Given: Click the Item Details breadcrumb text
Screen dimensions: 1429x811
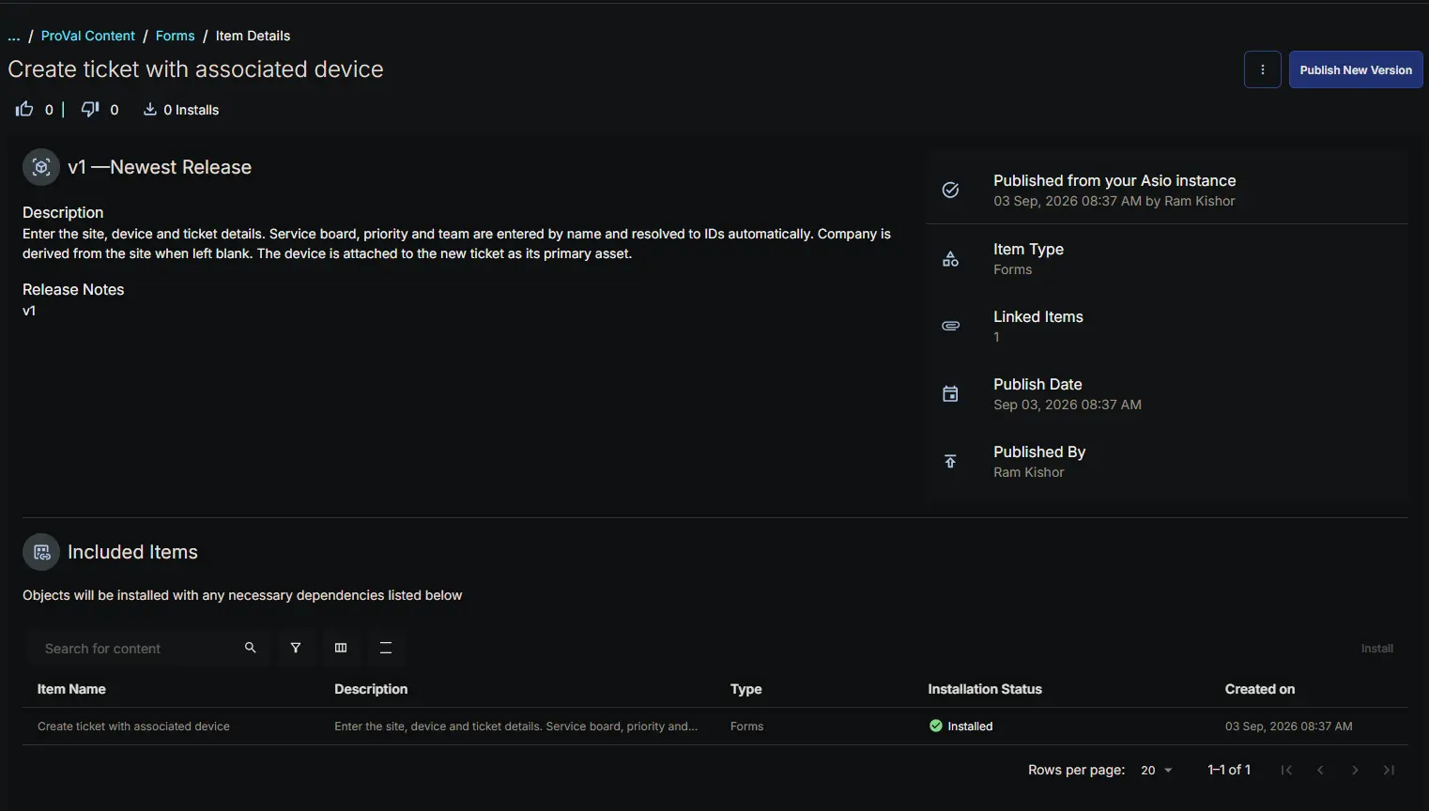Looking at the screenshot, I should click(x=253, y=36).
